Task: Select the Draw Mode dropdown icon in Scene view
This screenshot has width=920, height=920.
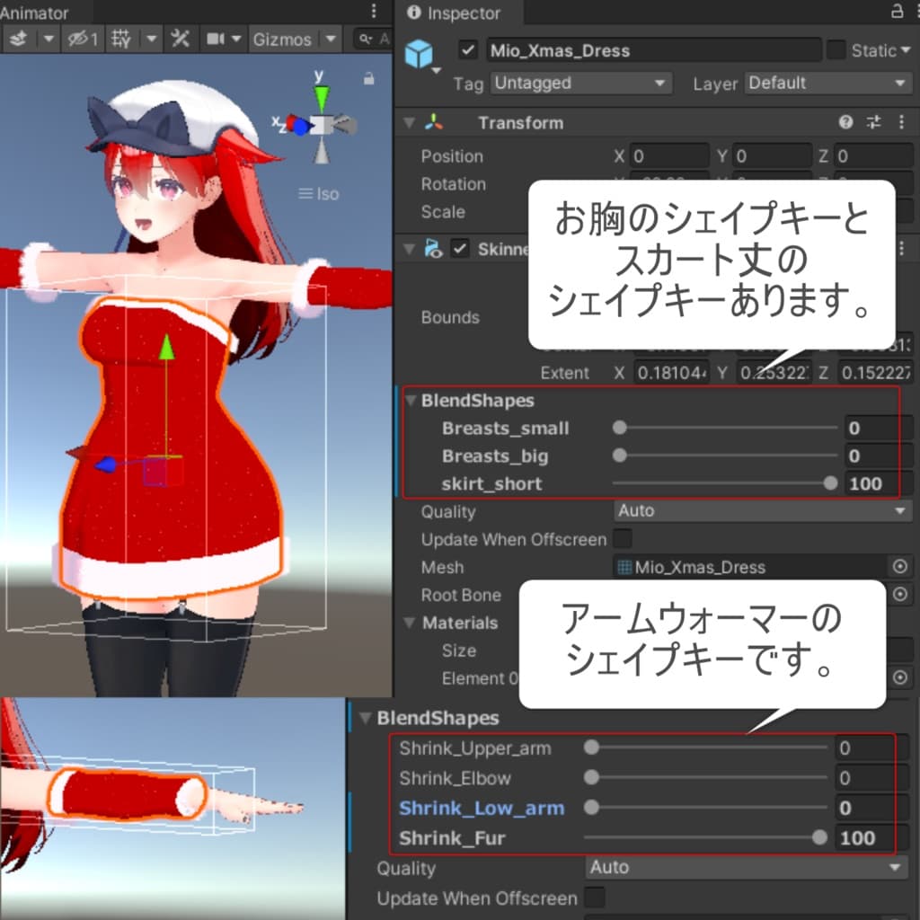Action: (48, 39)
